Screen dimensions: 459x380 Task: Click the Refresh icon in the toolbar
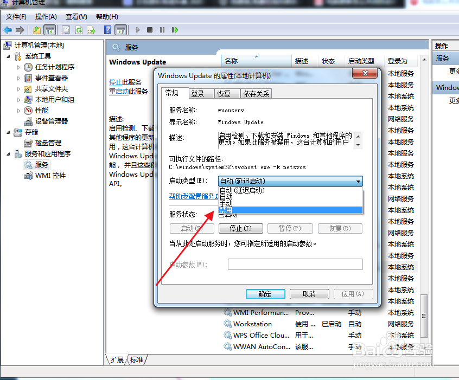pos(79,30)
